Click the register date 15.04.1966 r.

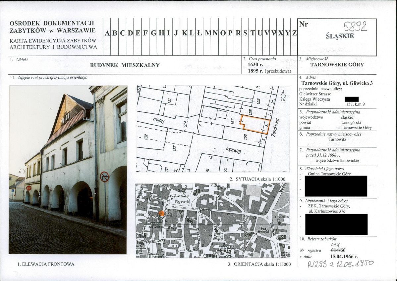pos(344,257)
